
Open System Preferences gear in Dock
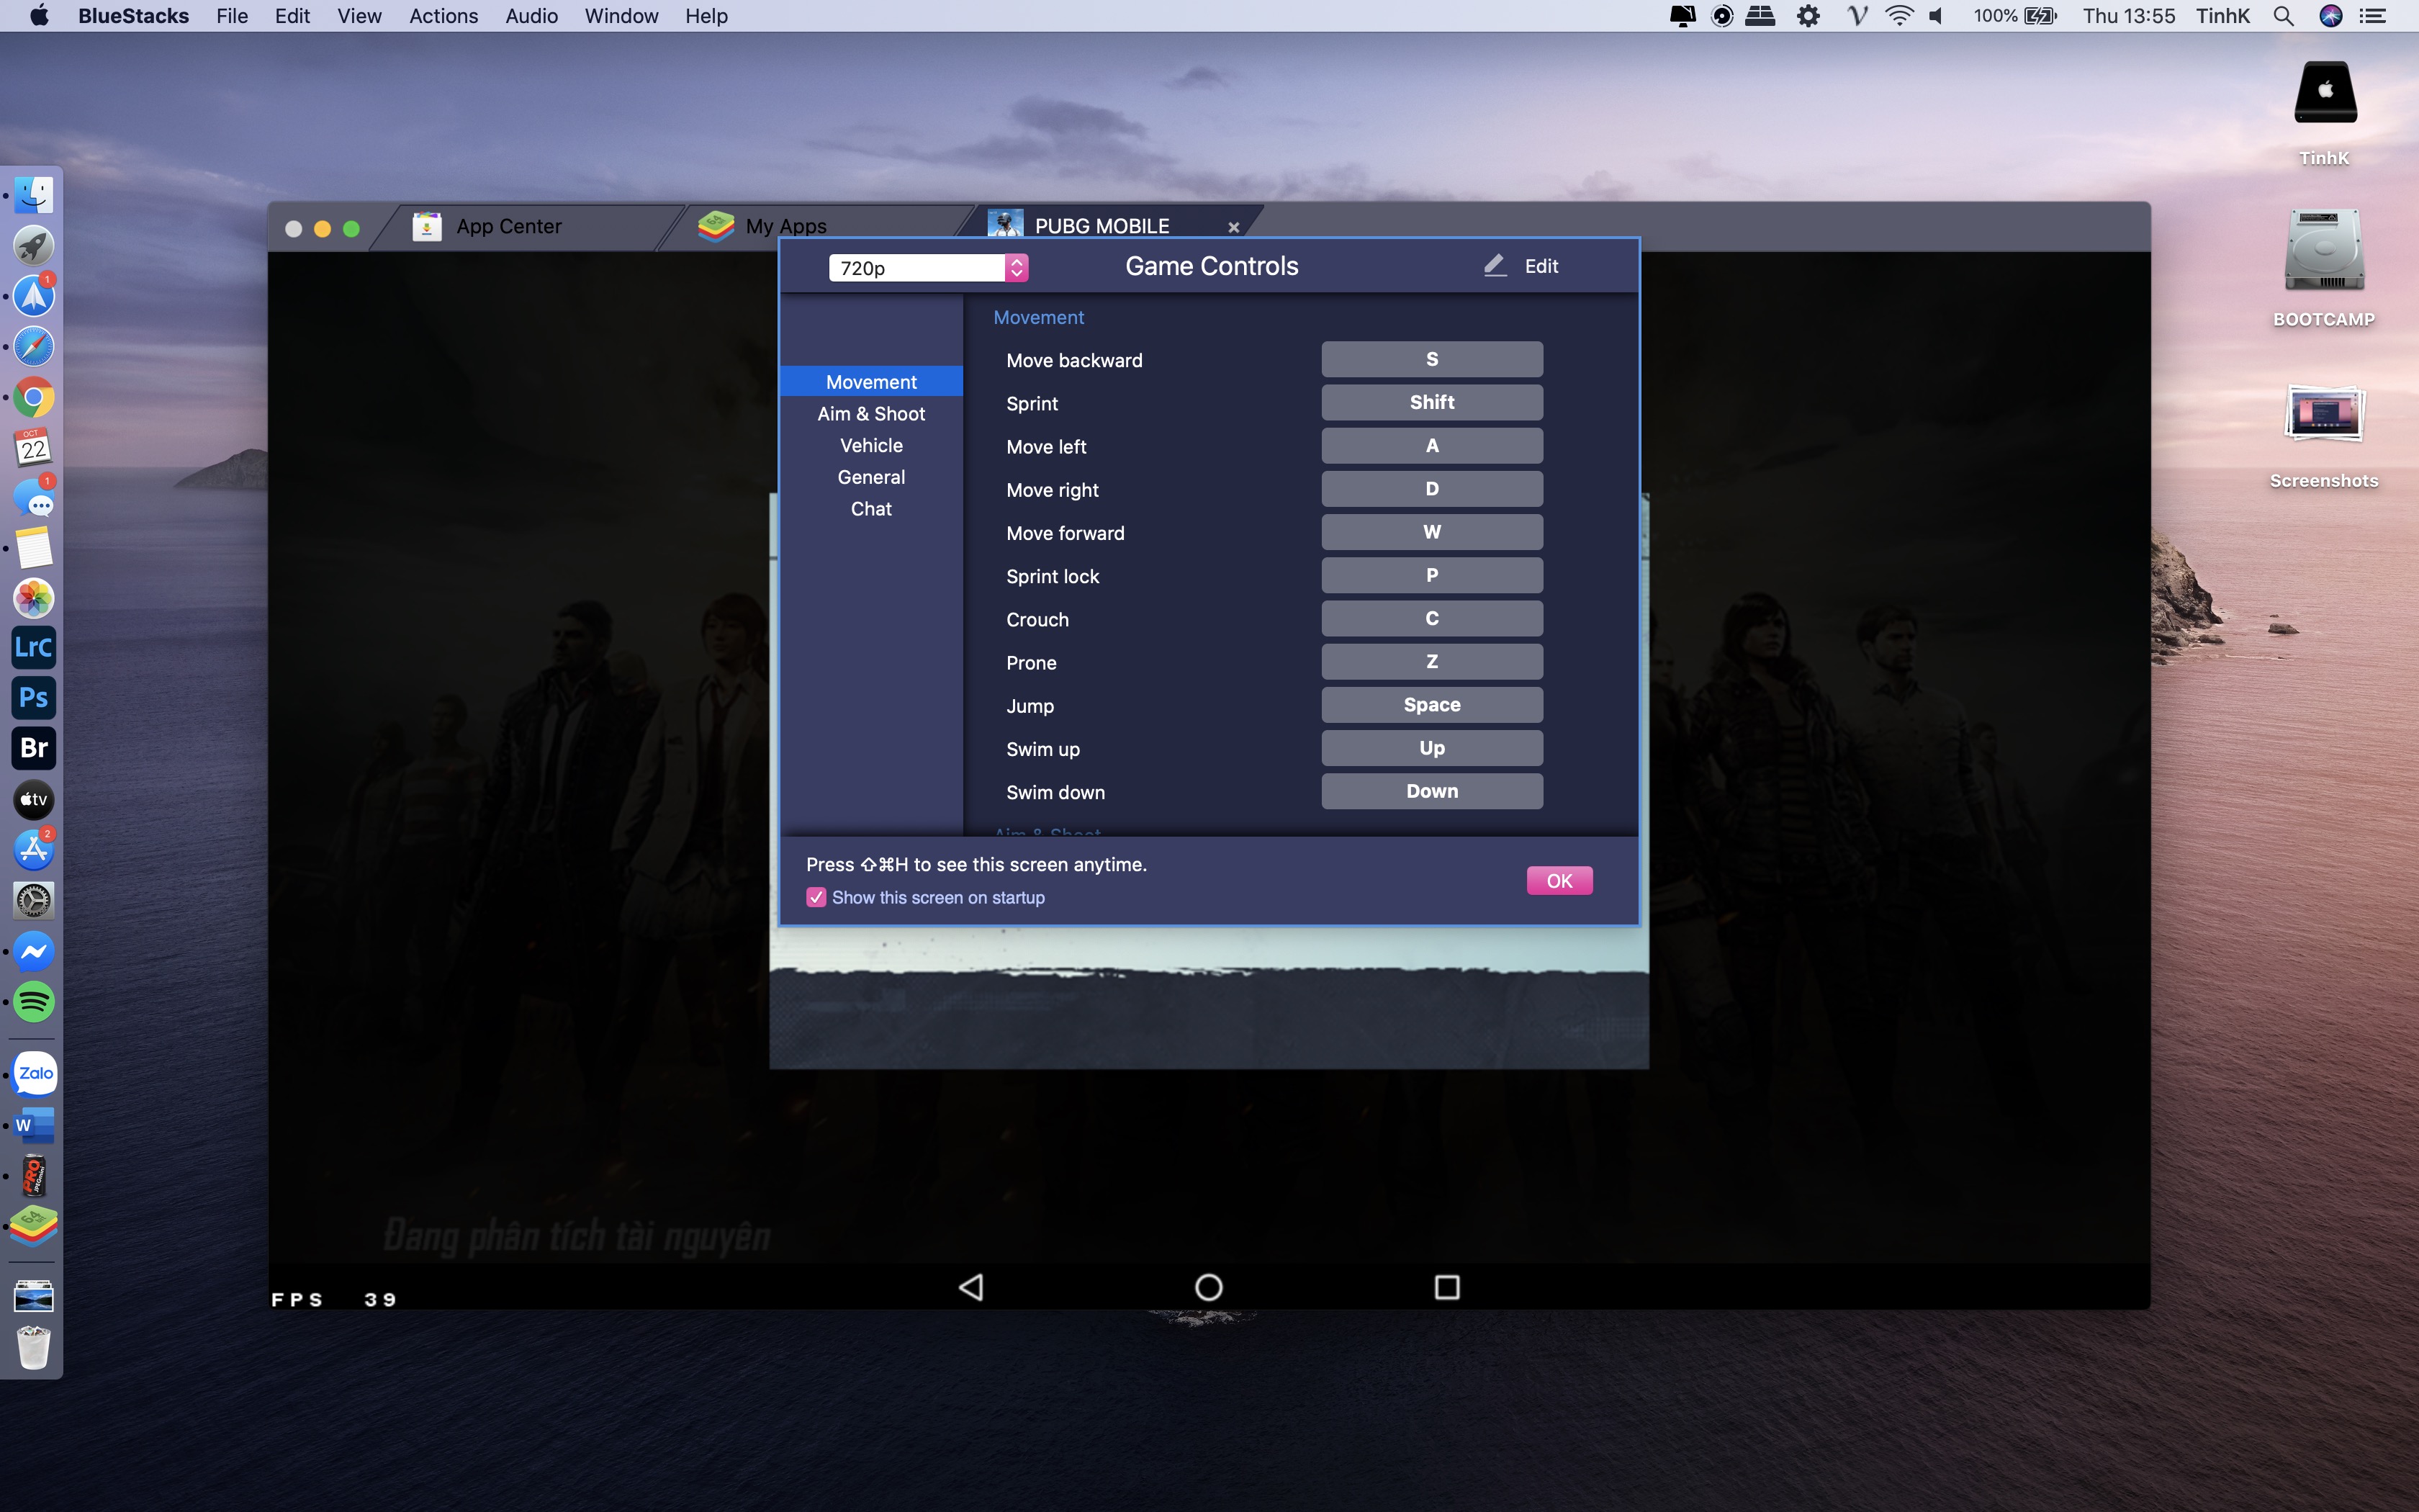click(x=34, y=900)
